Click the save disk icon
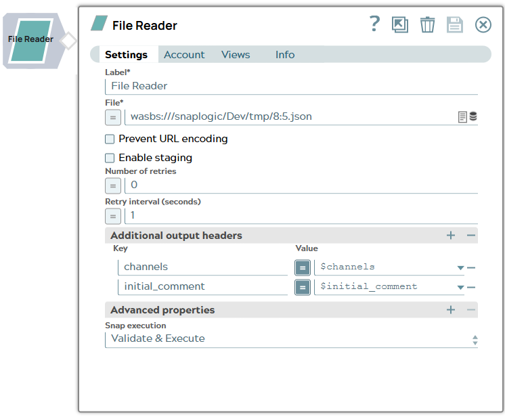 (454, 25)
